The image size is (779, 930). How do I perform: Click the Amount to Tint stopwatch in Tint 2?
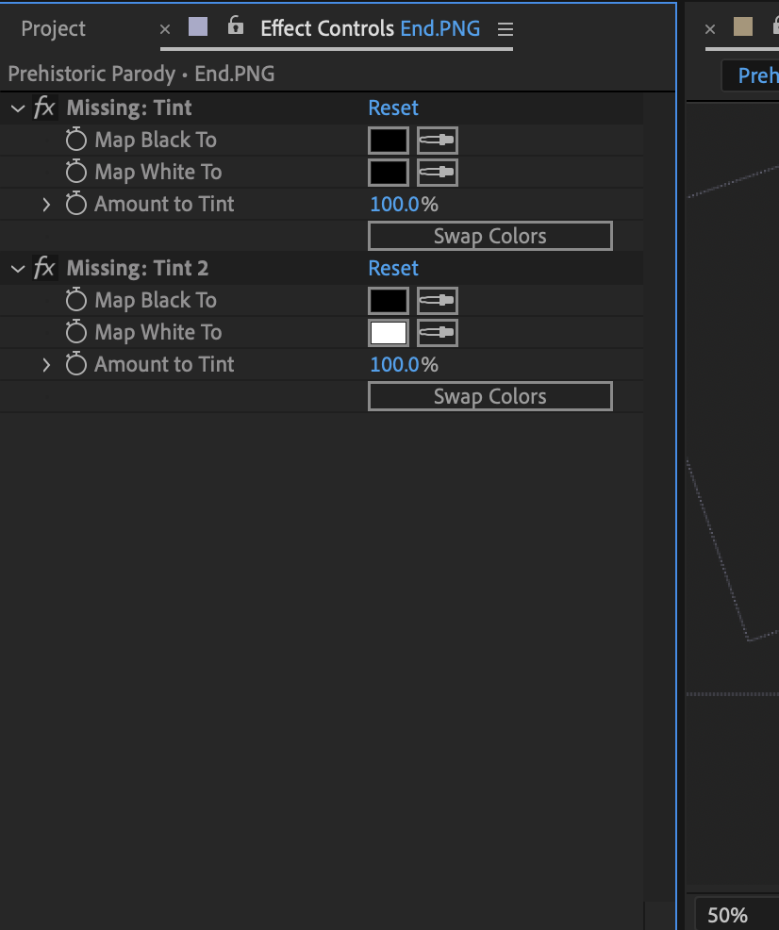[x=75, y=364]
